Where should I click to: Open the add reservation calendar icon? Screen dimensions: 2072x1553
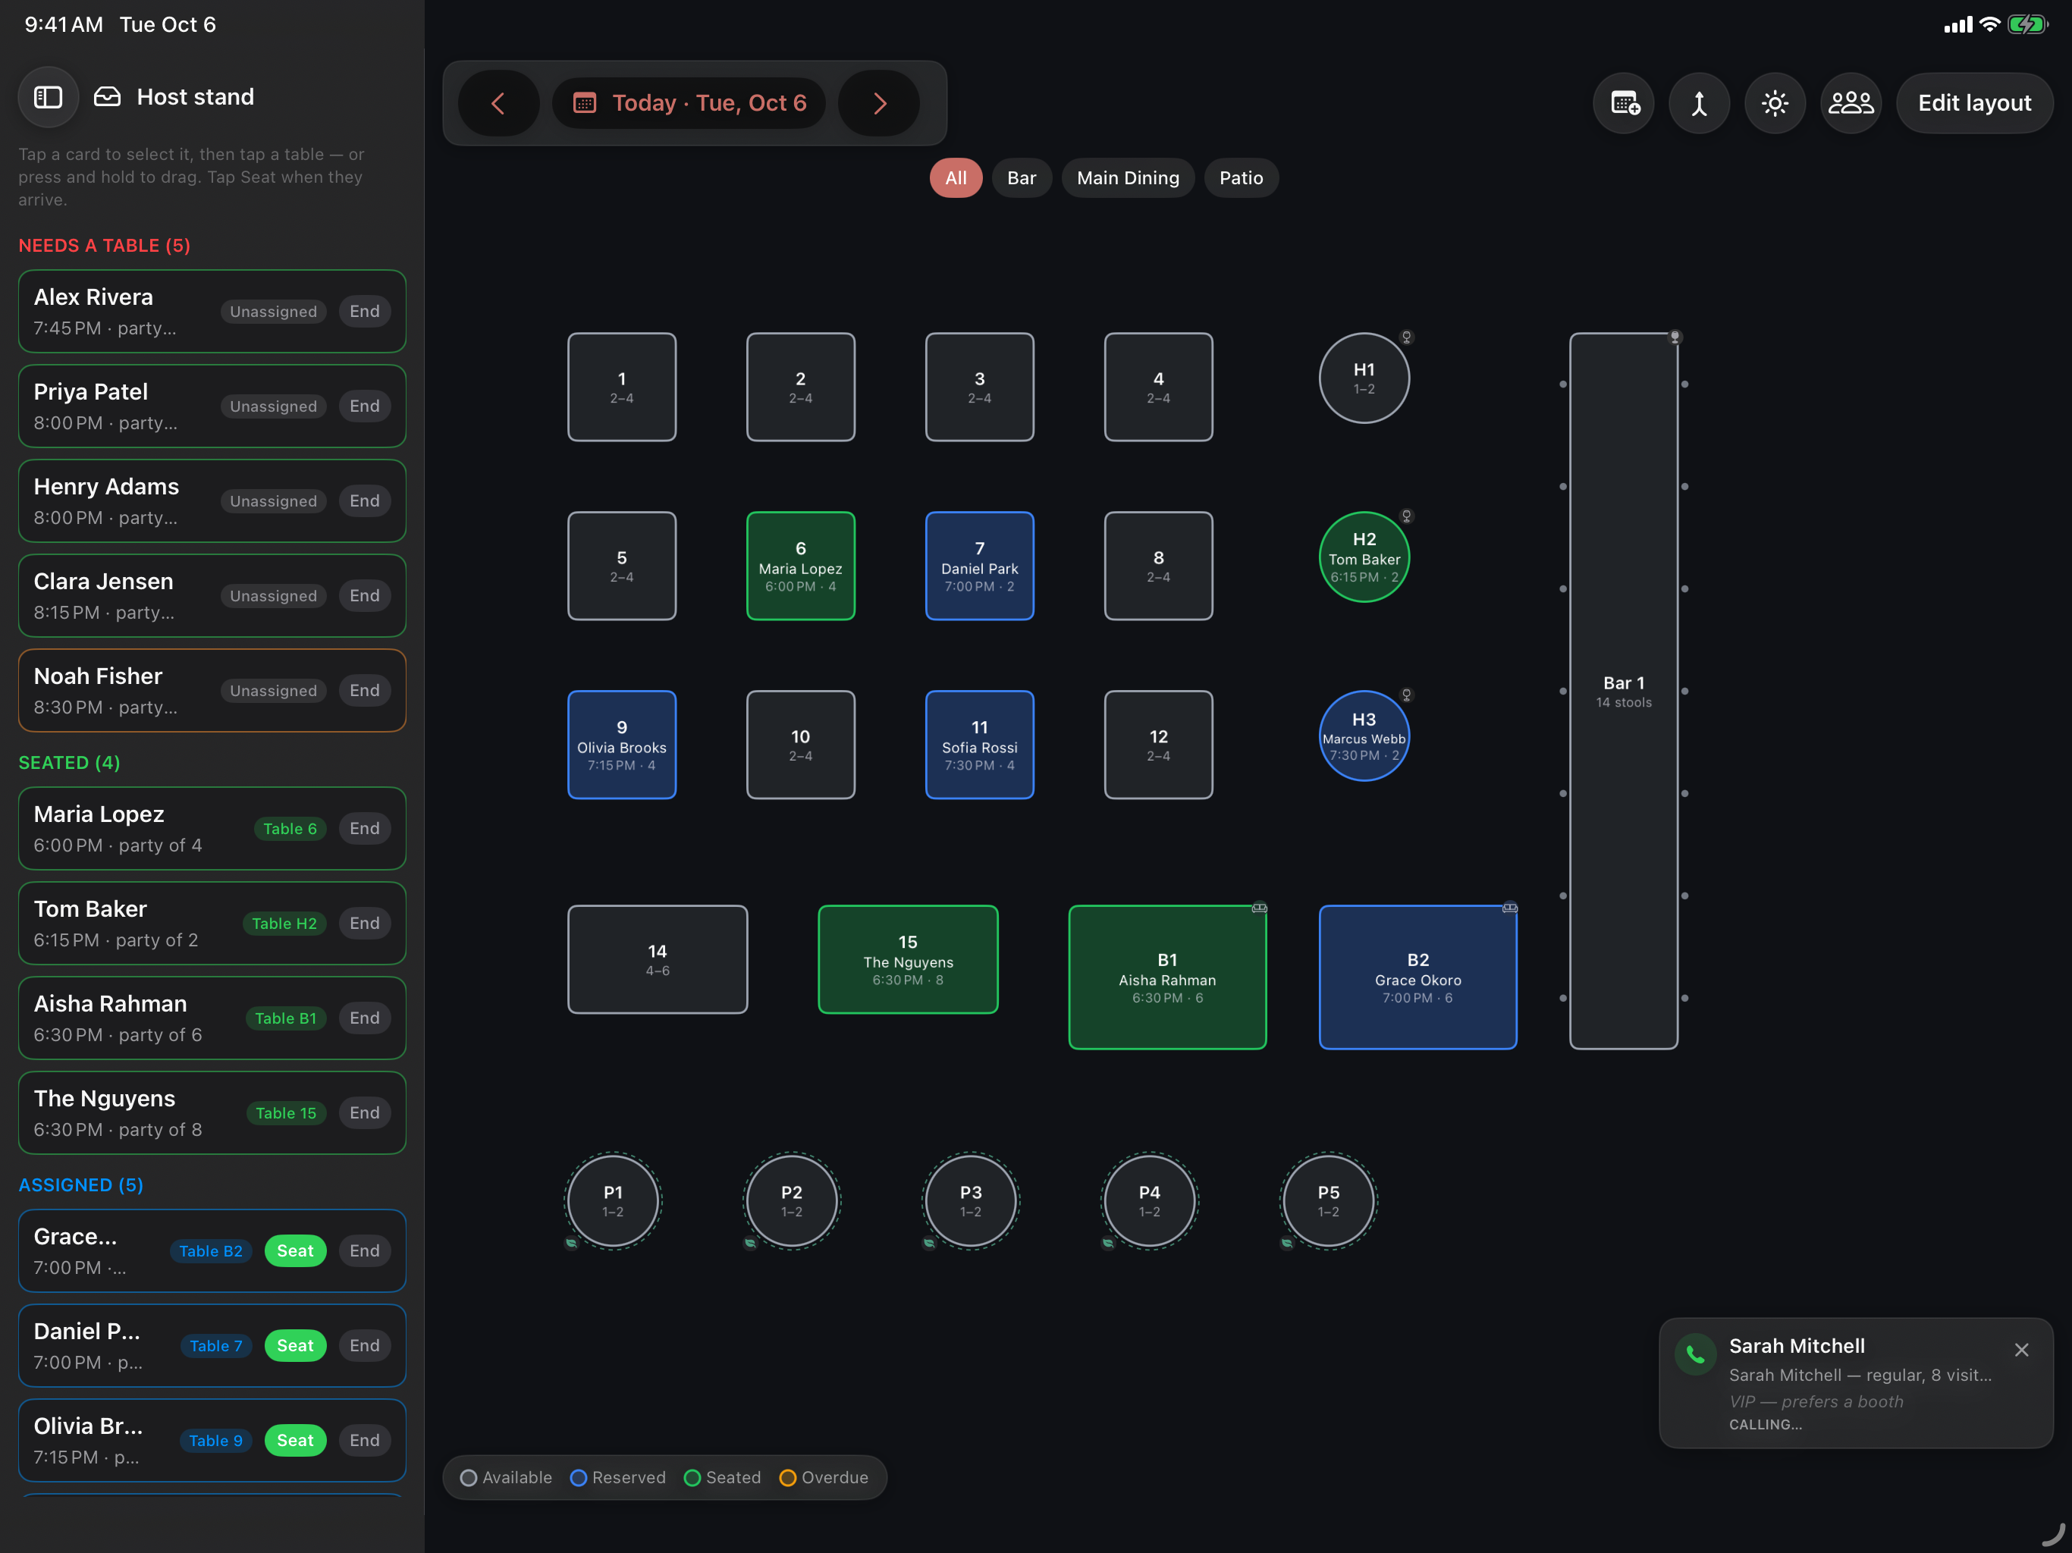tap(1625, 103)
